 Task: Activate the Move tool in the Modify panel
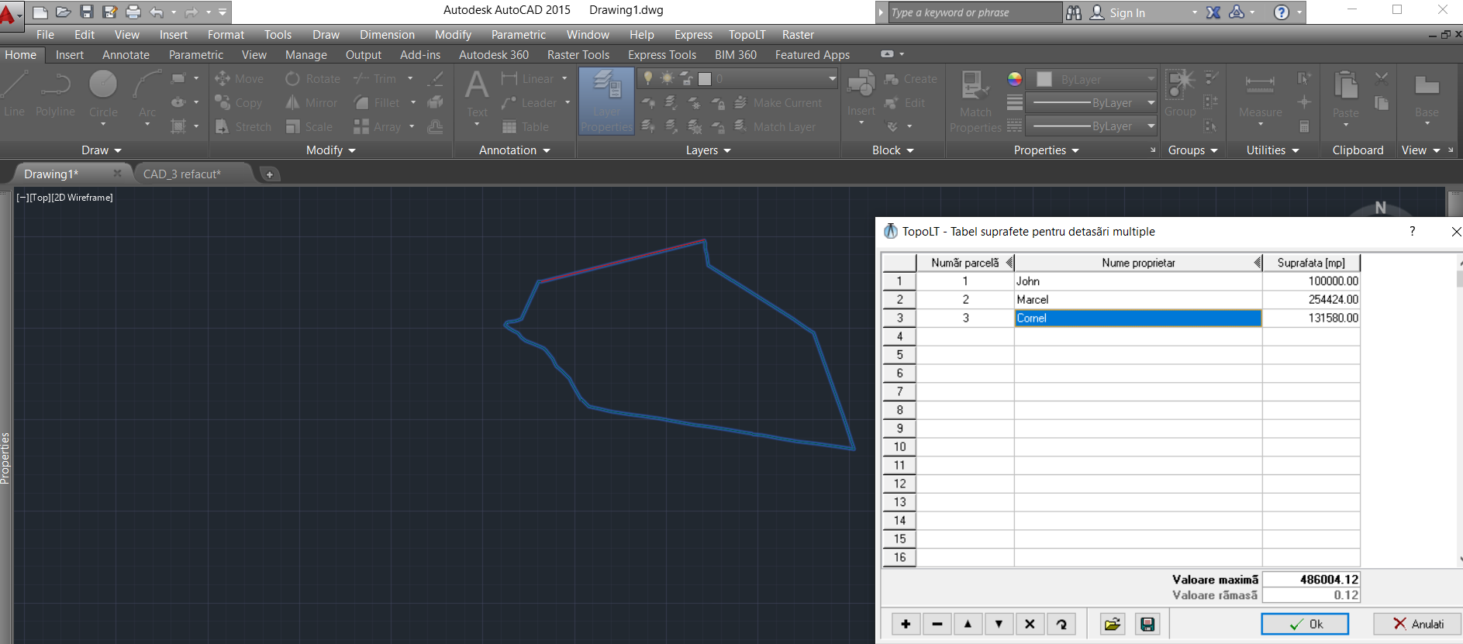click(x=239, y=79)
